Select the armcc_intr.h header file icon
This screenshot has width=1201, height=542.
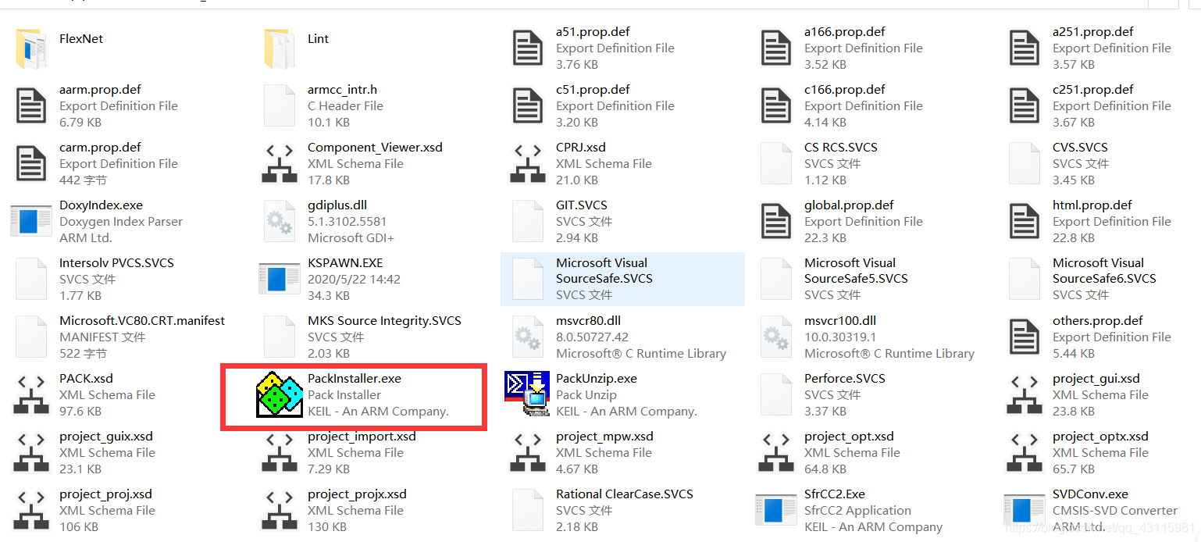[x=280, y=106]
